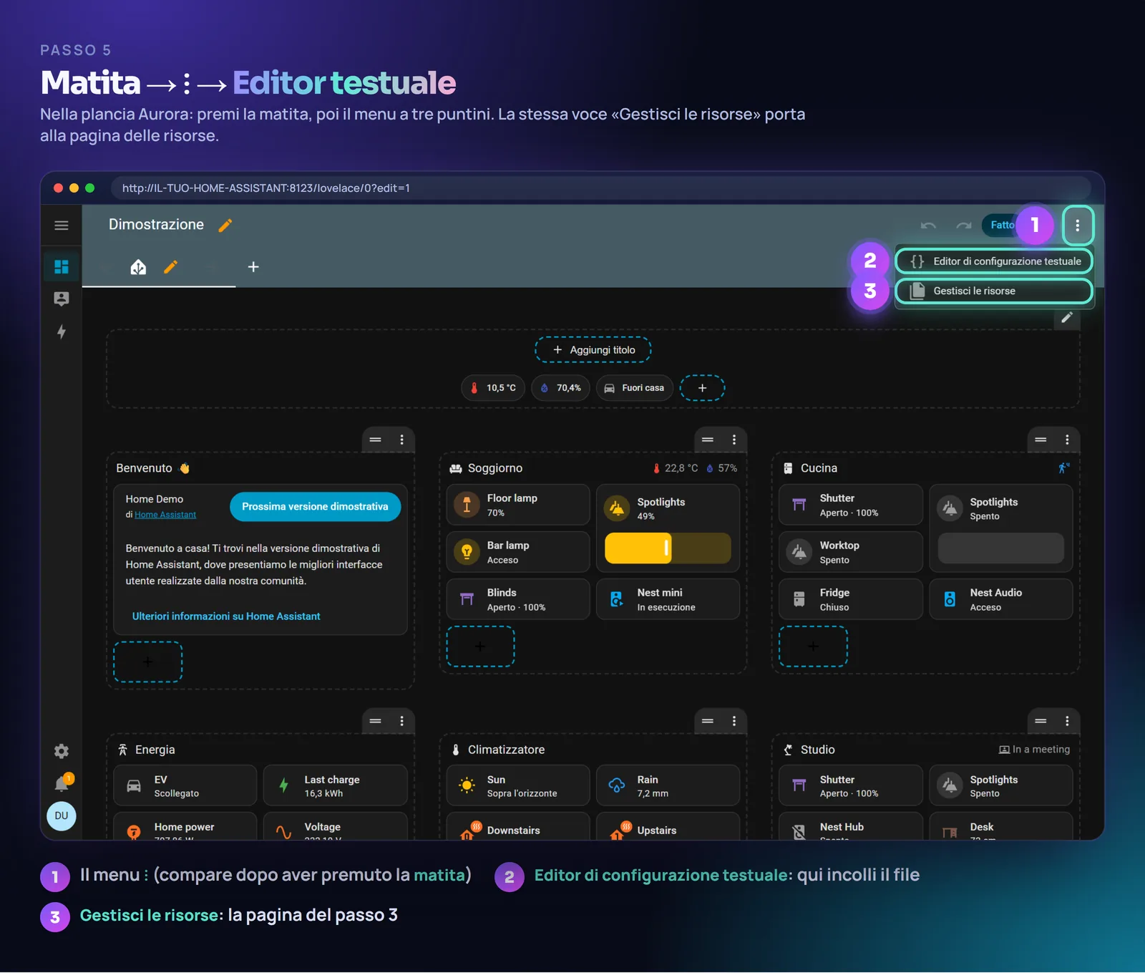Toggle the Nest Audio tile
Screen dimensions: 1145x973
(1000, 599)
